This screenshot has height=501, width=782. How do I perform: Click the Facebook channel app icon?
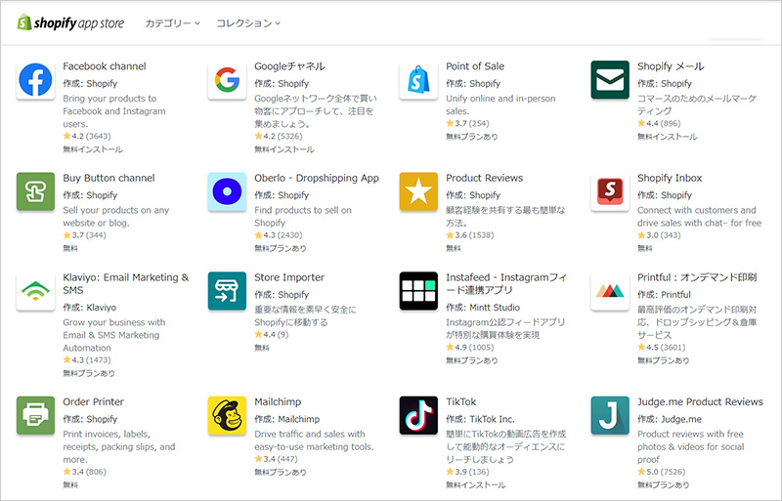pyautogui.click(x=35, y=80)
